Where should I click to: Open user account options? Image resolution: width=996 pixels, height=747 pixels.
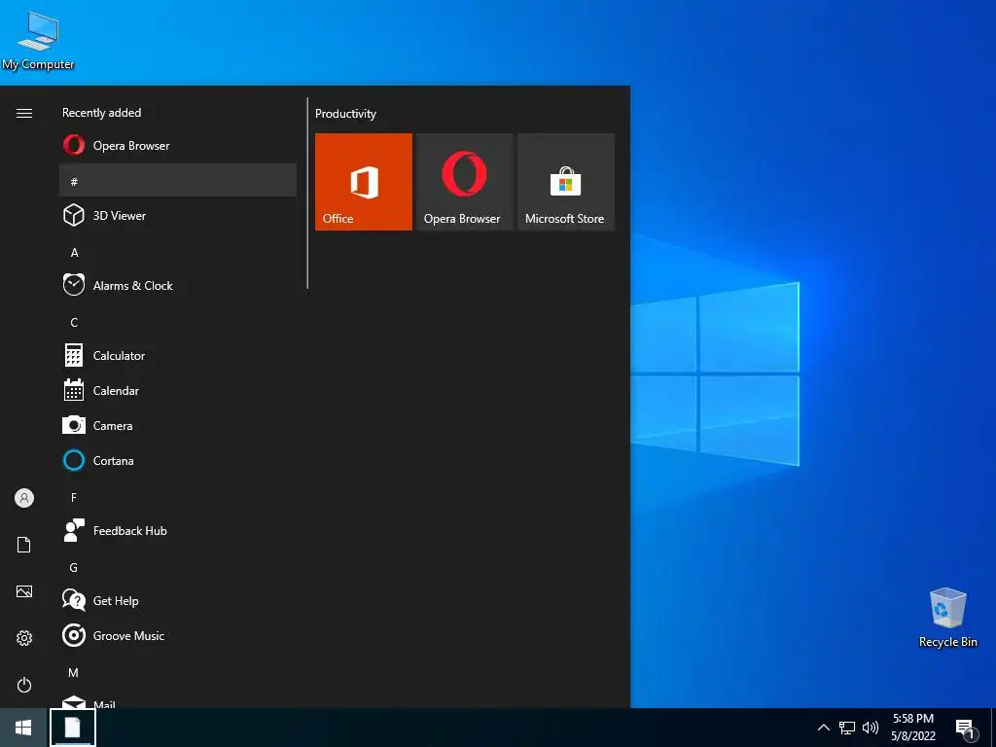[x=24, y=498]
